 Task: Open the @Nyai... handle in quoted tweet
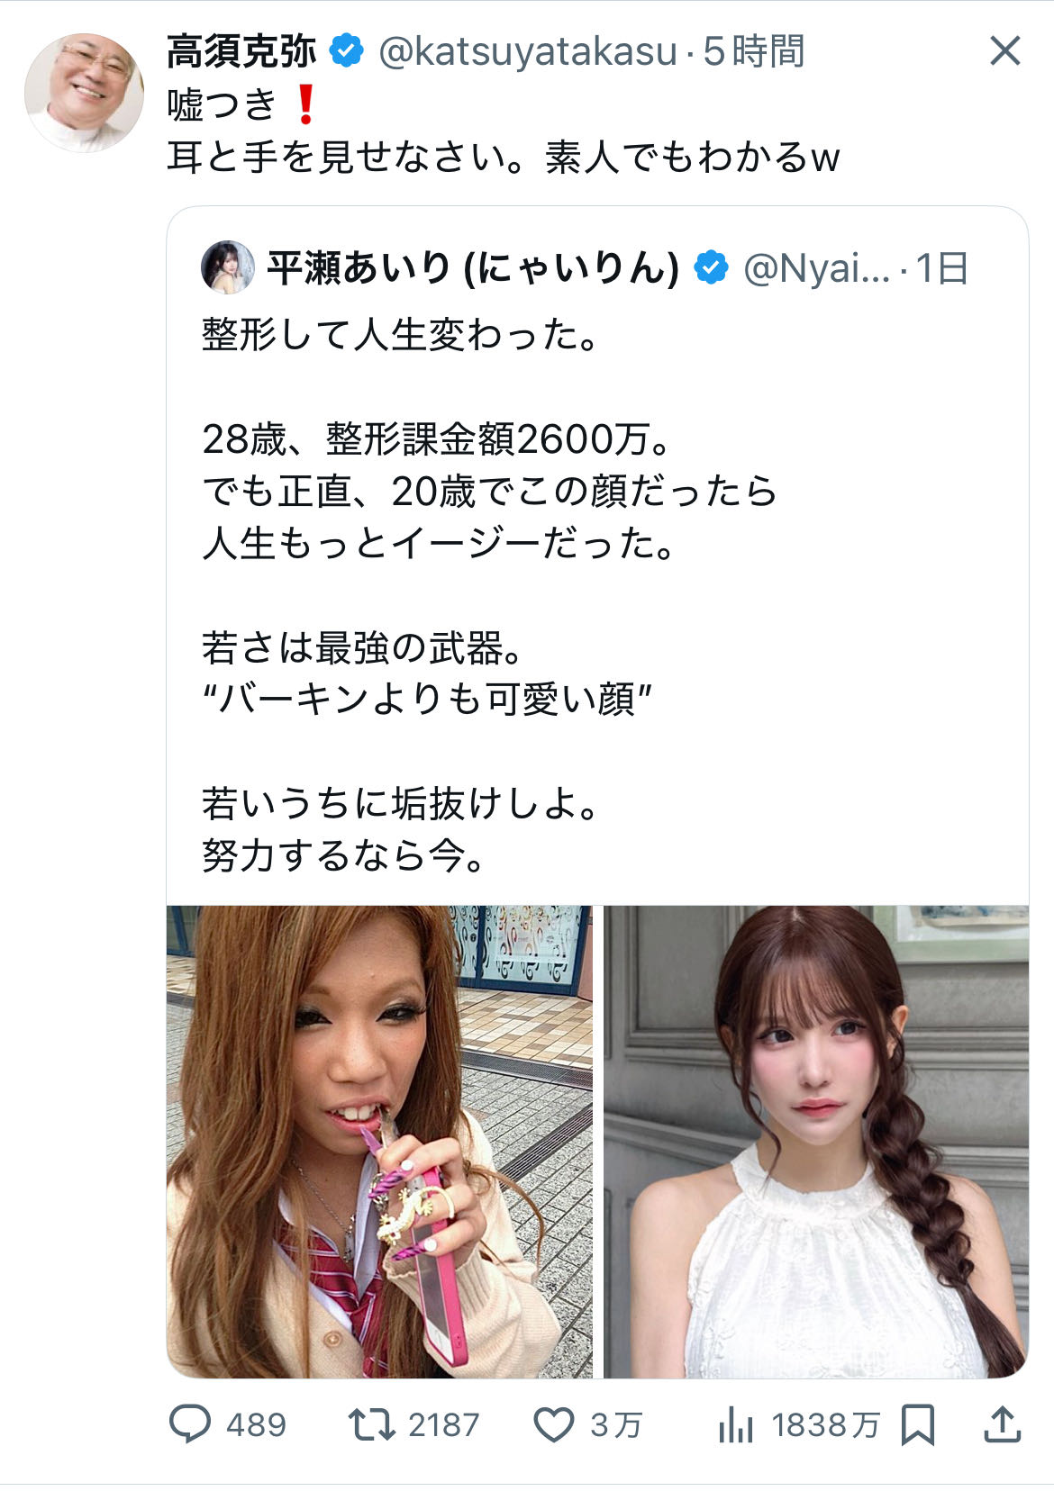pos(816,268)
